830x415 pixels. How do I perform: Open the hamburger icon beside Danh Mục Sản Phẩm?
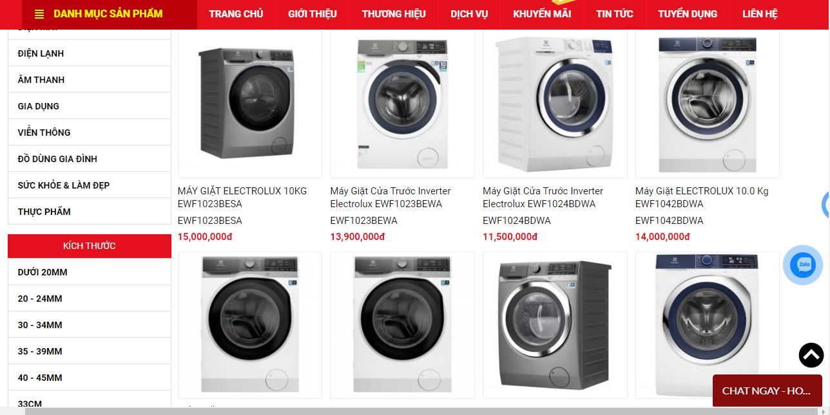point(39,14)
